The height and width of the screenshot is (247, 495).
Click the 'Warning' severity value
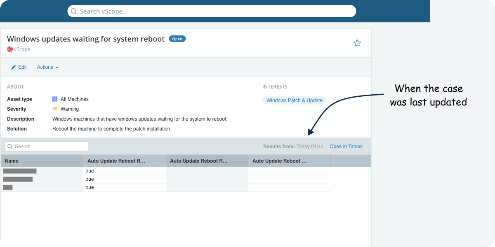70,109
